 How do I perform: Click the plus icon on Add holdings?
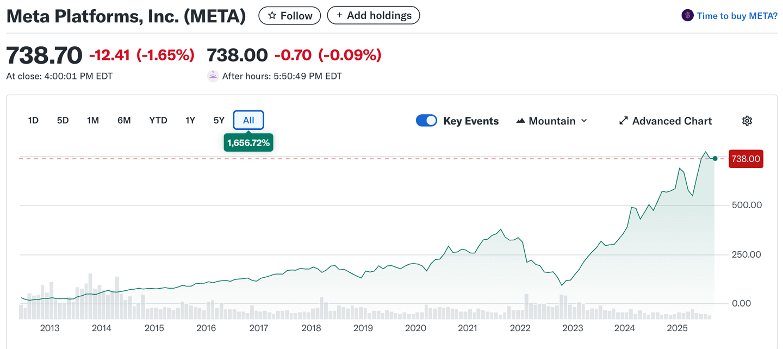pyautogui.click(x=340, y=15)
